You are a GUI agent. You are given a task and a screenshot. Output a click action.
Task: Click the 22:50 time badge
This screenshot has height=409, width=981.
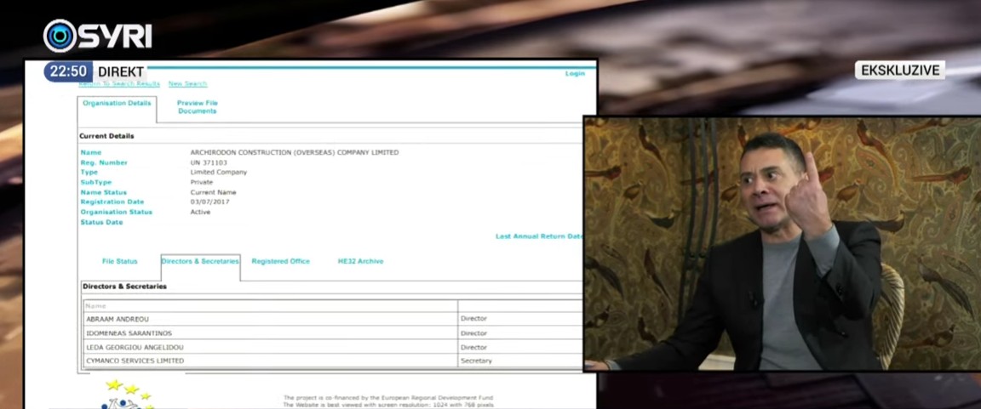coord(68,71)
